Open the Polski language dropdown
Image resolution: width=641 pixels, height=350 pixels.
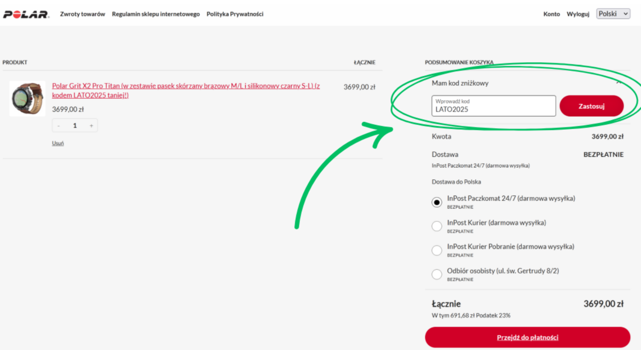[x=613, y=14]
